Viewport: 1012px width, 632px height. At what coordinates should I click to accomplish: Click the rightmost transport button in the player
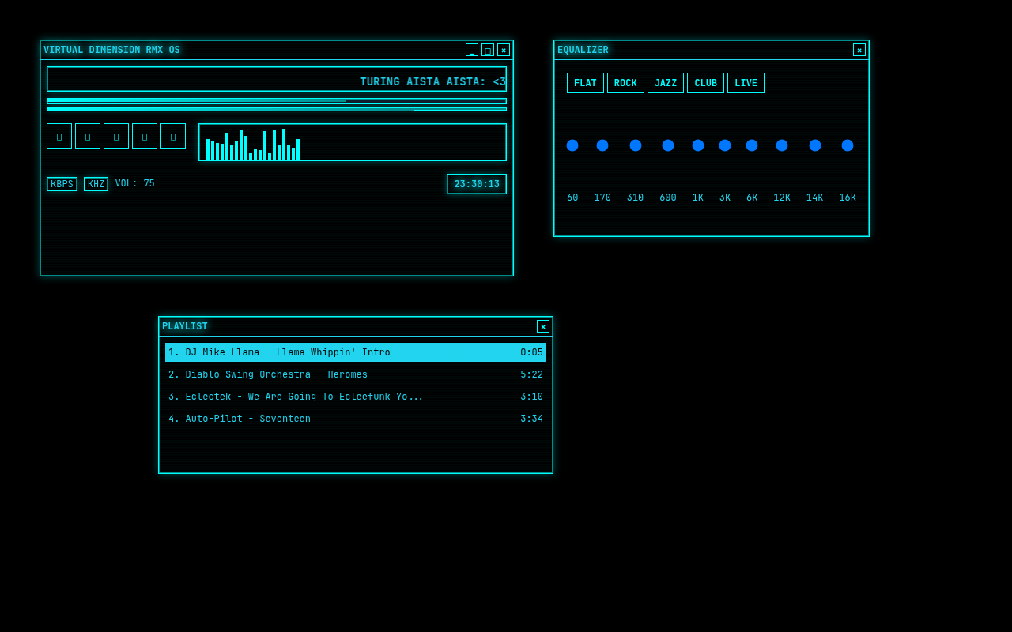(173, 136)
